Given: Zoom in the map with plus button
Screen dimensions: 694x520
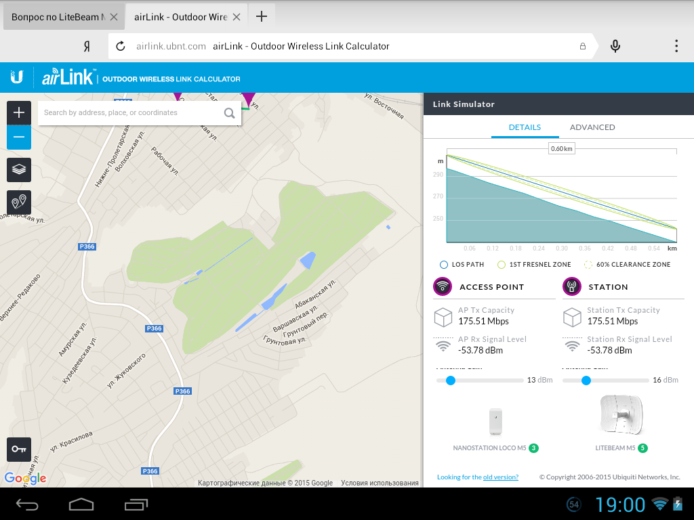Looking at the screenshot, I should pos(18,113).
